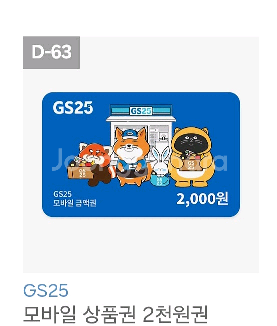Screen dimensions: 277x326
Task: Click the white rabbit character
Action: pyautogui.click(x=160, y=160)
